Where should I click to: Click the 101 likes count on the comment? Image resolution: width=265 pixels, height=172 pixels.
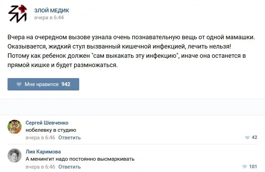point(253,167)
